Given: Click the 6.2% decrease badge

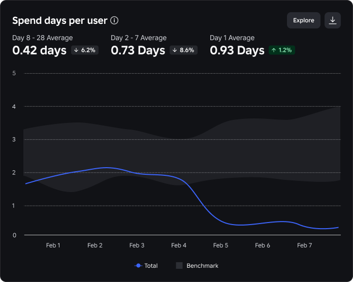Looking at the screenshot, I should tap(85, 50).
